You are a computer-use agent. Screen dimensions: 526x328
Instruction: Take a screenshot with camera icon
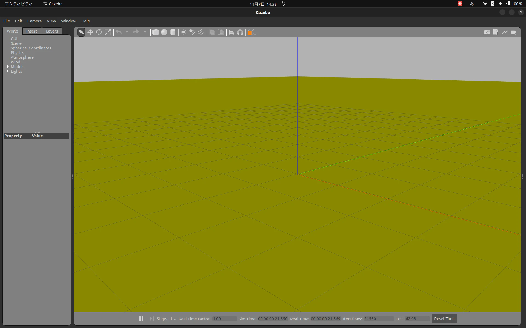point(487,32)
